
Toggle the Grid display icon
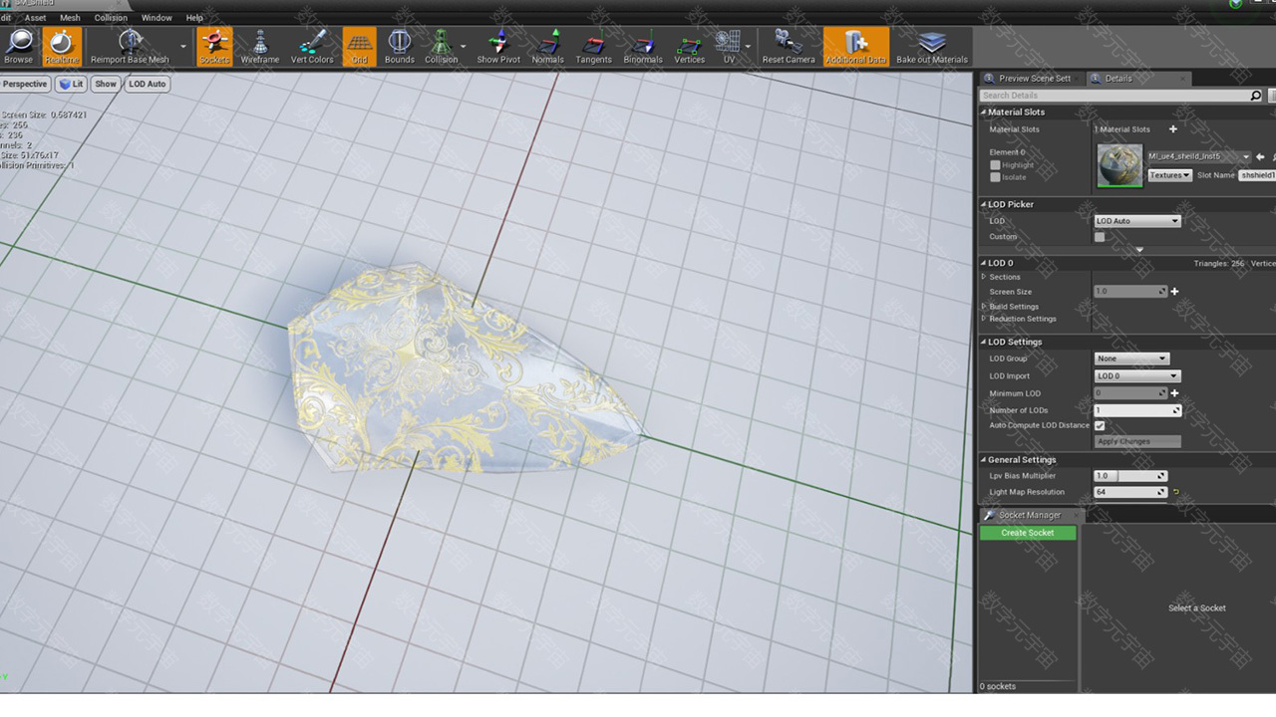(x=359, y=46)
